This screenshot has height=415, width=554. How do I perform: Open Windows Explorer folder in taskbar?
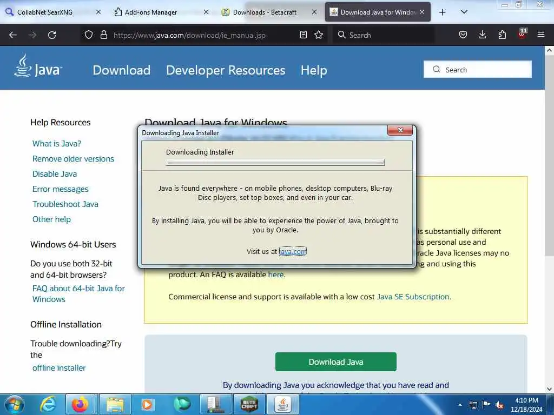[x=115, y=404]
